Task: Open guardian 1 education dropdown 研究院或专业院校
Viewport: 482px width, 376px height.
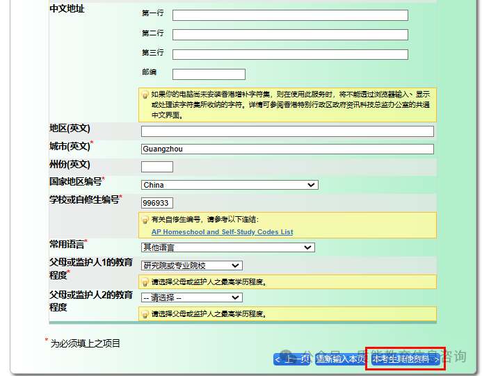Action: 192,265
